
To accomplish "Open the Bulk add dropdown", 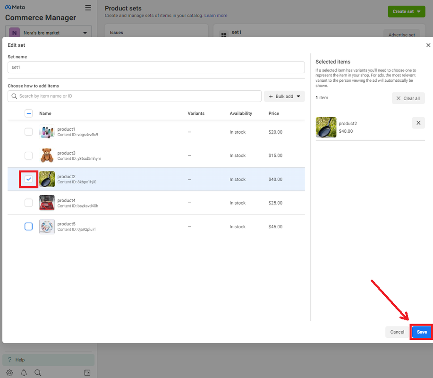I will [284, 96].
